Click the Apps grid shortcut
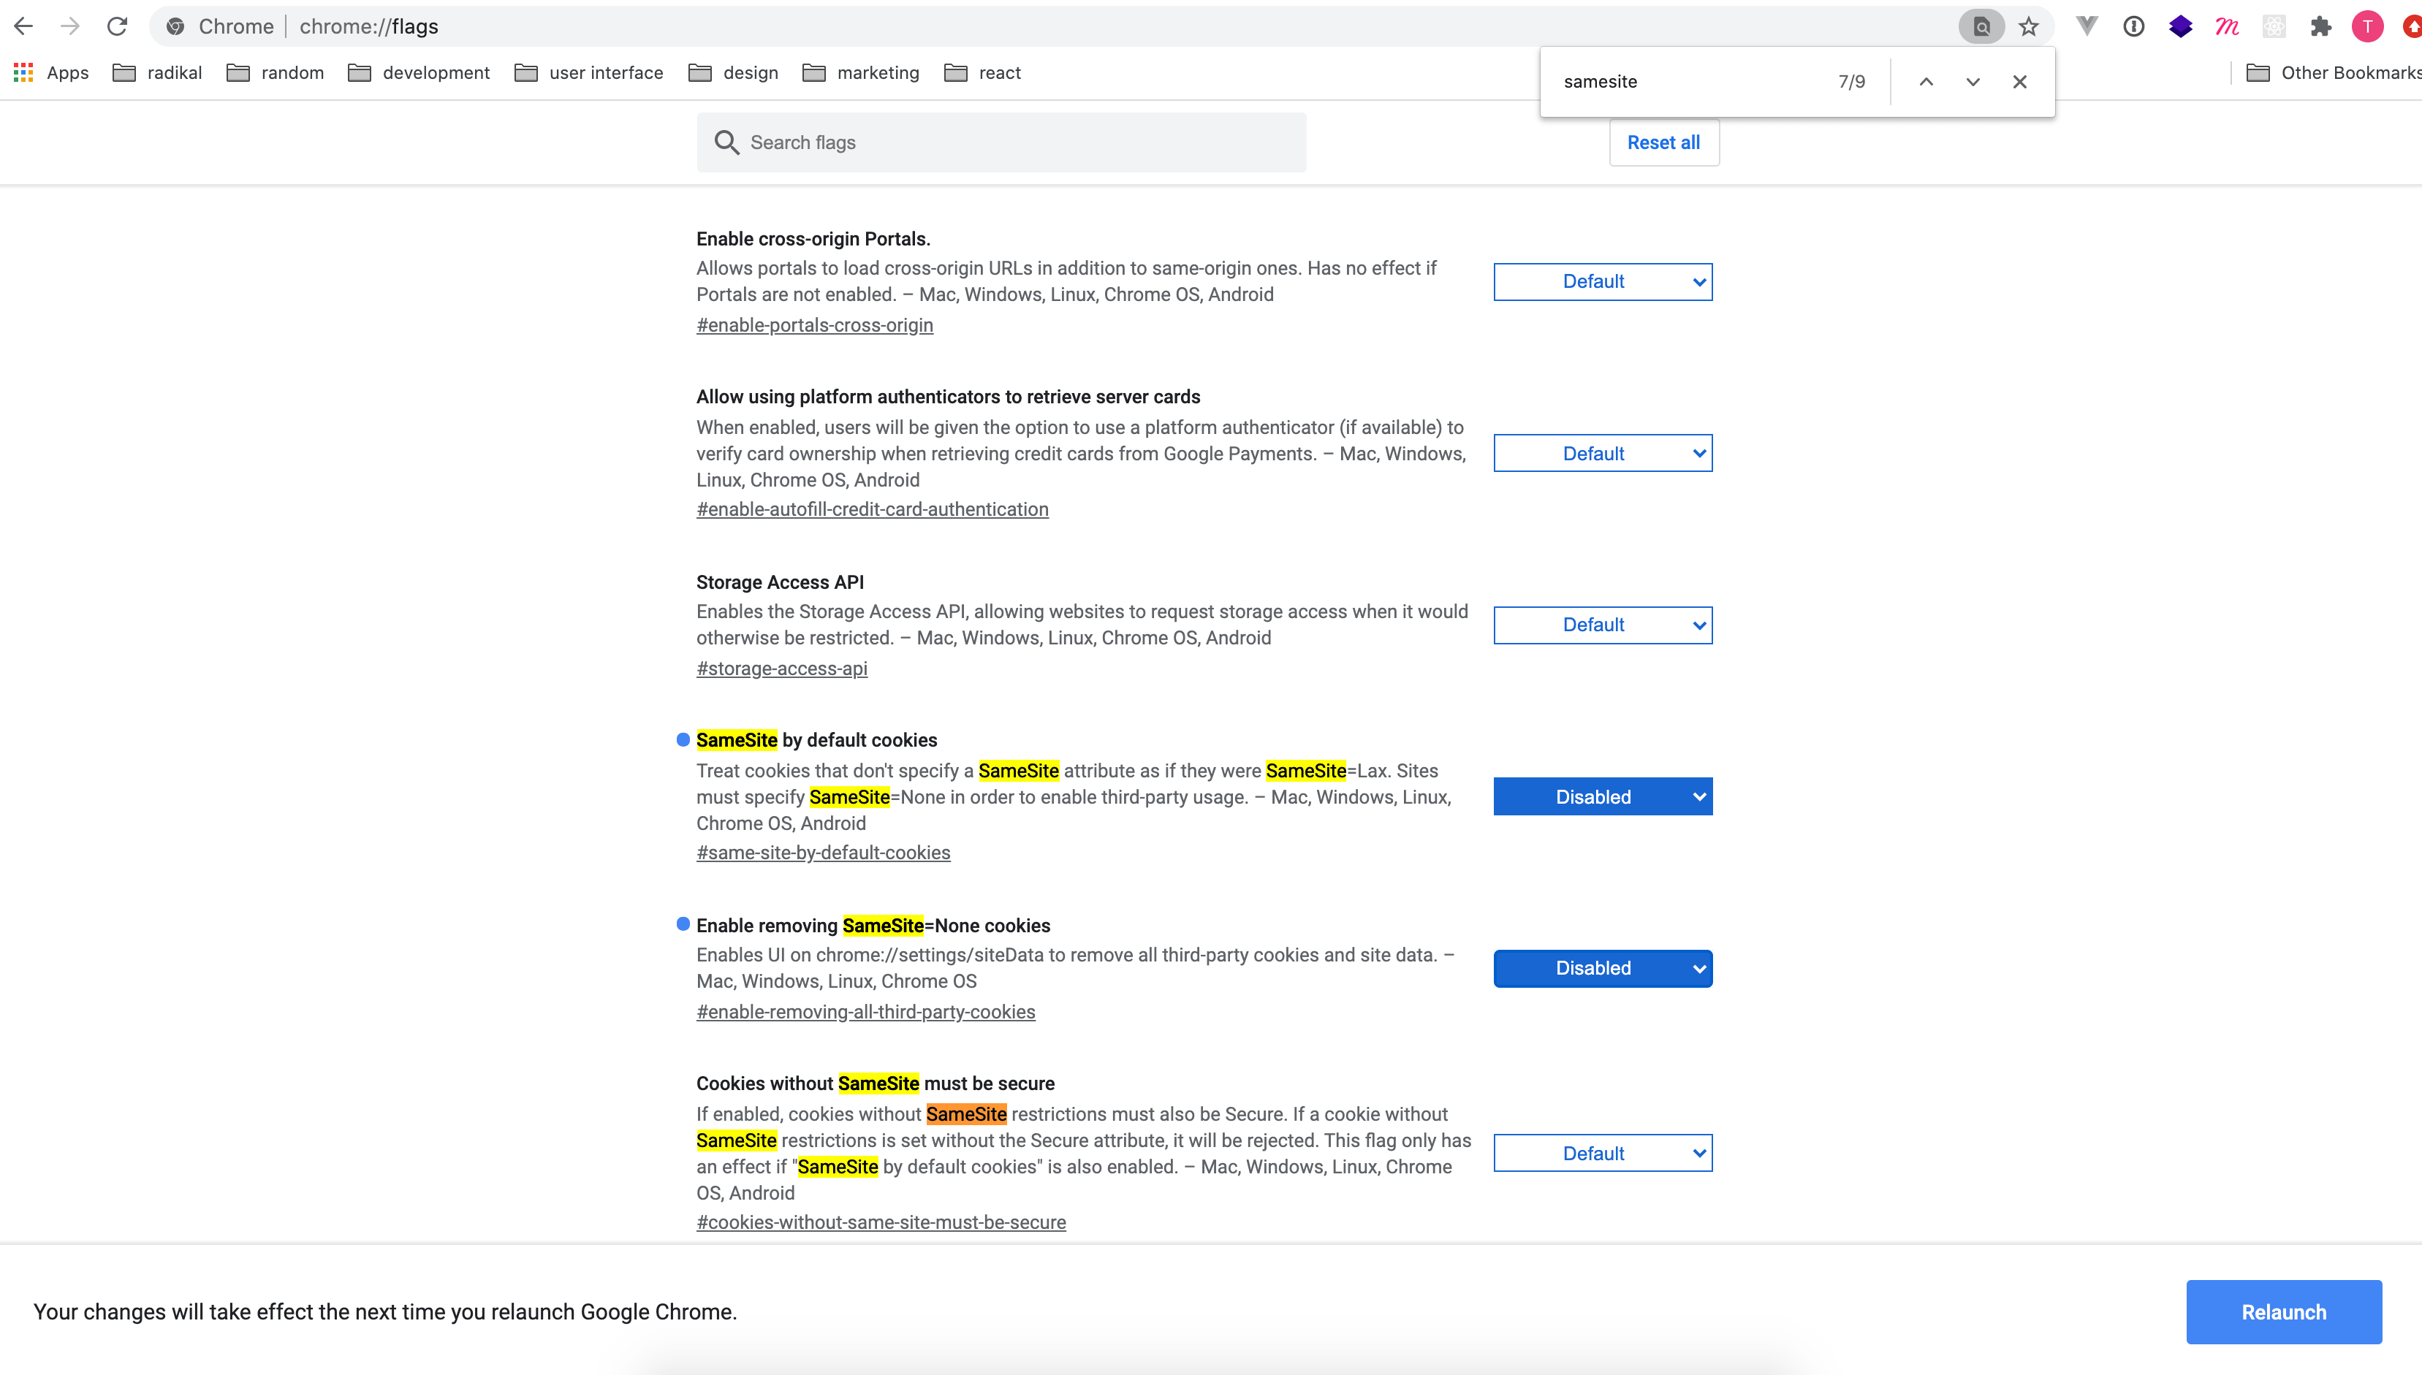2422x1375 pixels. [x=51, y=73]
